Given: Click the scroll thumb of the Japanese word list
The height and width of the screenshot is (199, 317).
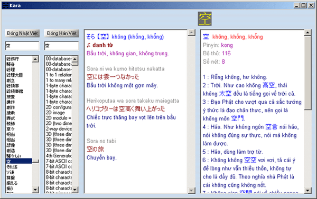Looking at the screenshot, I should [x=35, y=161].
